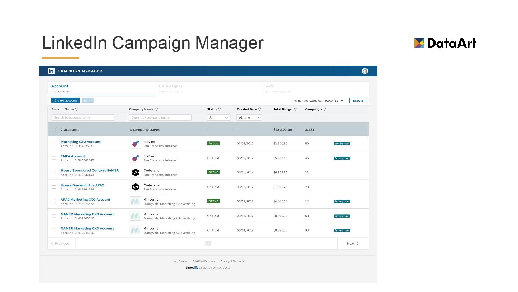518x292 pixels.
Task: Click Mintome logo in APAC Marketing CXO row
Action: pos(135,201)
